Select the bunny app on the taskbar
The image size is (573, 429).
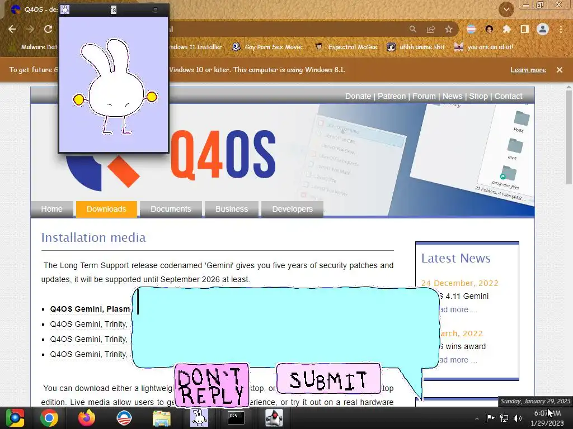199,418
